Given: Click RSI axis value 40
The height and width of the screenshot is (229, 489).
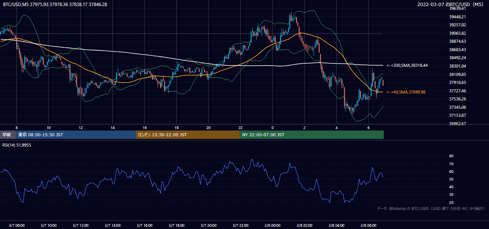Looking at the screenshot, I should click(x=451, y=187).
